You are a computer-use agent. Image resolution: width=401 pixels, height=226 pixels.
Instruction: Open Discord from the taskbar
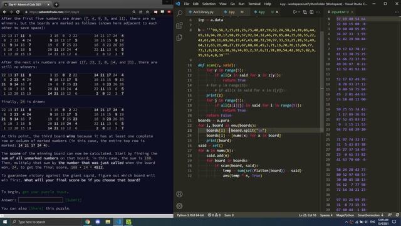point(98,222)
